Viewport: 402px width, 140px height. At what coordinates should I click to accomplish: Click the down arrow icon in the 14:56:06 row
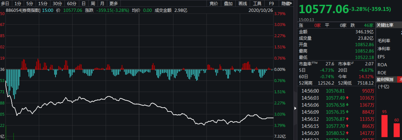click(x=347, y=105)
